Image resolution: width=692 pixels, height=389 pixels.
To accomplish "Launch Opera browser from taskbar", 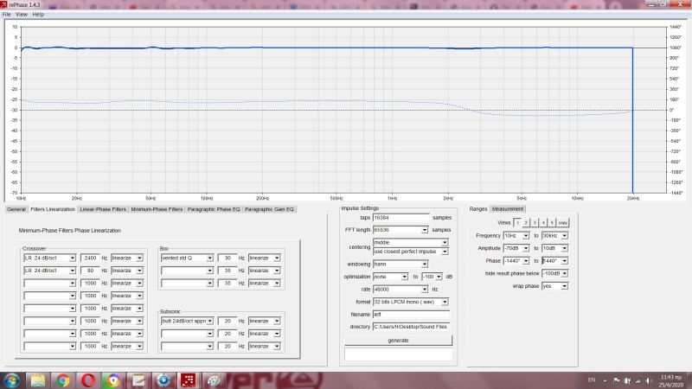I will [88, 379].
